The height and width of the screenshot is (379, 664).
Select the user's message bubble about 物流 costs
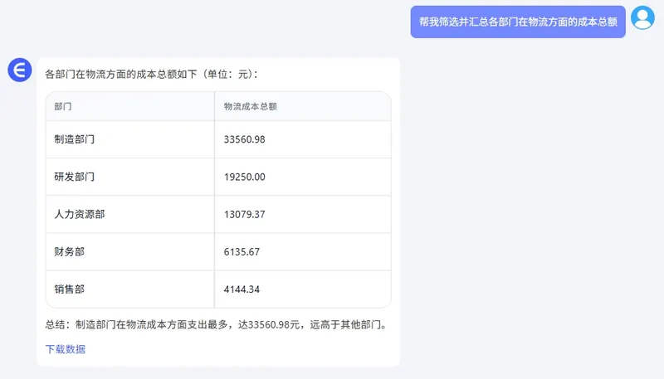(x=518, y=22)
